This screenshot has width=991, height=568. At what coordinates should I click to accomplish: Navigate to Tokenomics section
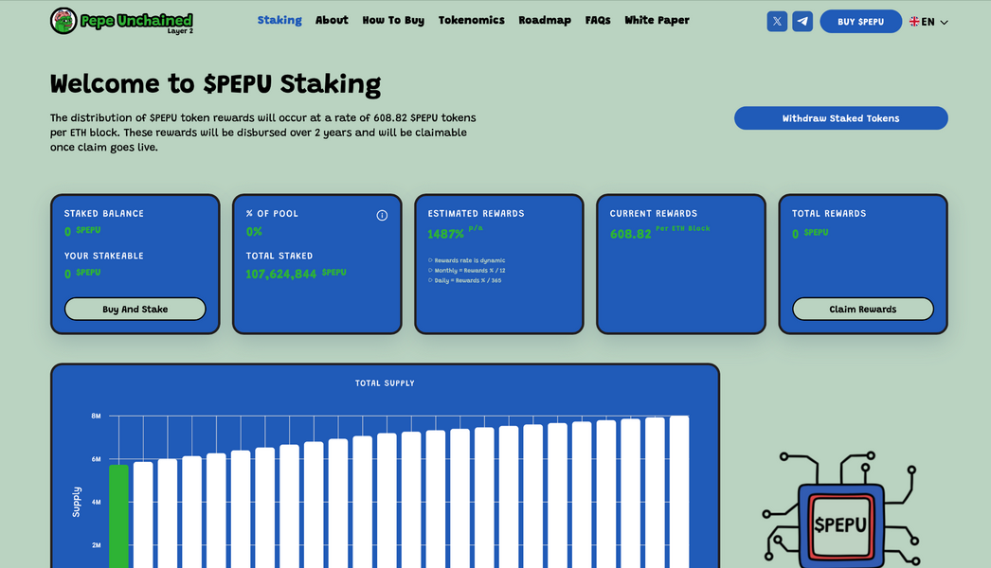pyautogui.click(x=471, y=20)
